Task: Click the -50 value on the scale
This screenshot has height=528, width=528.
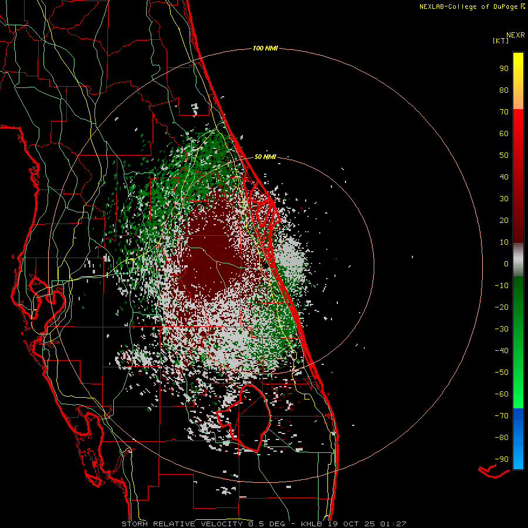Action: [x=502, y=372]
